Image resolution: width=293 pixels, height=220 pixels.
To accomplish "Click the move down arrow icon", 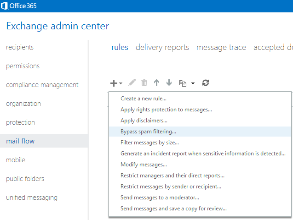I will 169,83.
